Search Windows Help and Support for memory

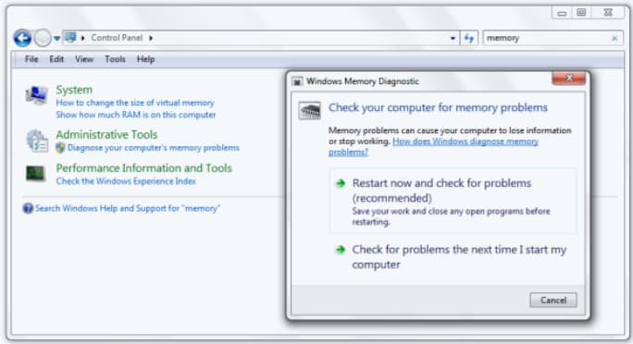point(128,208)
